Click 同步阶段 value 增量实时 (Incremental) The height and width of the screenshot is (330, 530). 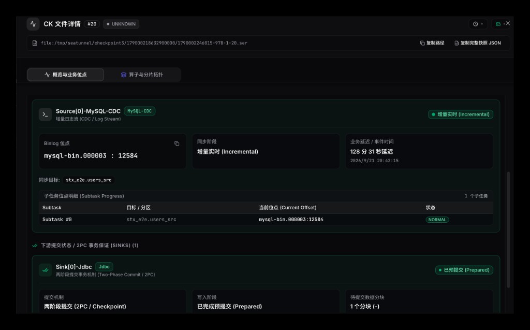tap(228, 152)
